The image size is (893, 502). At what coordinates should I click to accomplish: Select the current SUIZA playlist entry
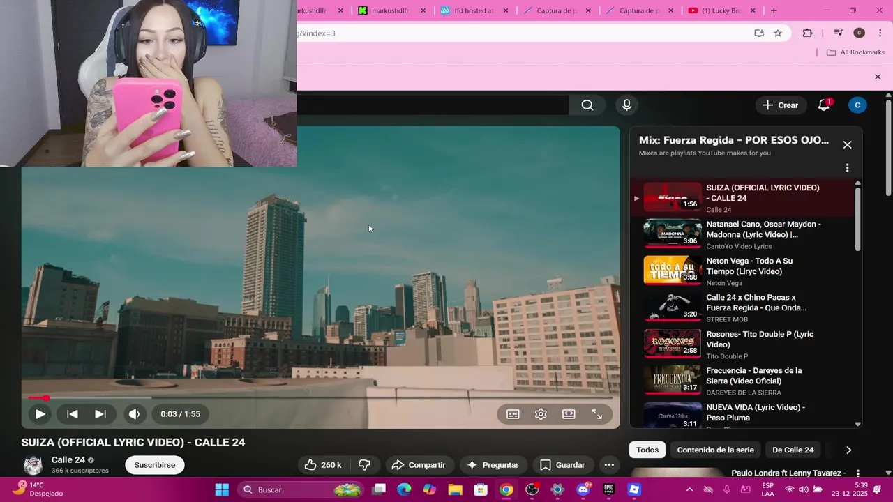[742, 198]
